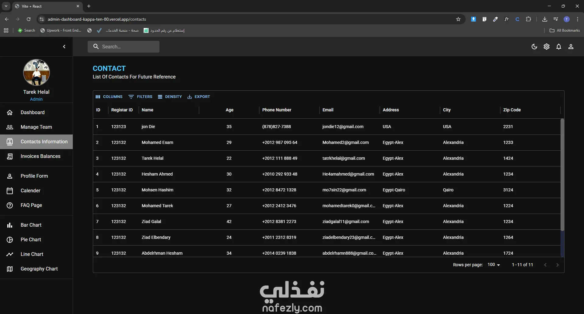The height and width of the screenshot is (314, 584).
Task: Go back to the previous page
Action: (7, 19)
